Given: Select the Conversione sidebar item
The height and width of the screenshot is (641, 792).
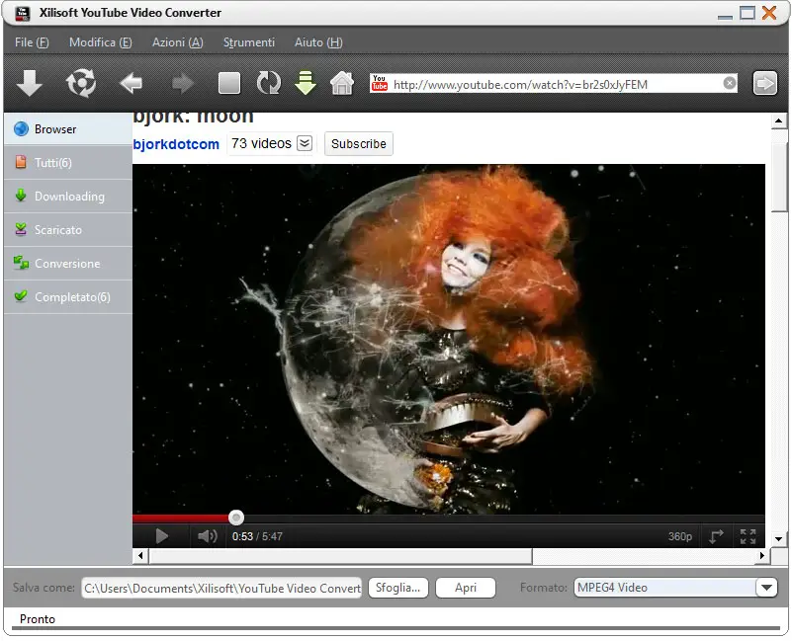Looking at the screenshot, I should pos(67,264).
